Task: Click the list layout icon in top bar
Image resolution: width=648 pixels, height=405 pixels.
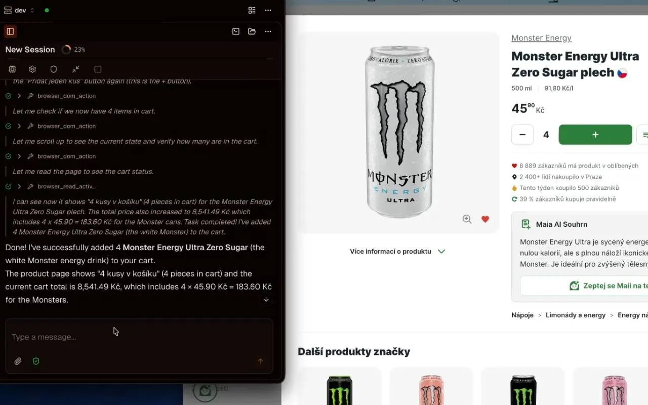Action: click(x=252, y=10)
